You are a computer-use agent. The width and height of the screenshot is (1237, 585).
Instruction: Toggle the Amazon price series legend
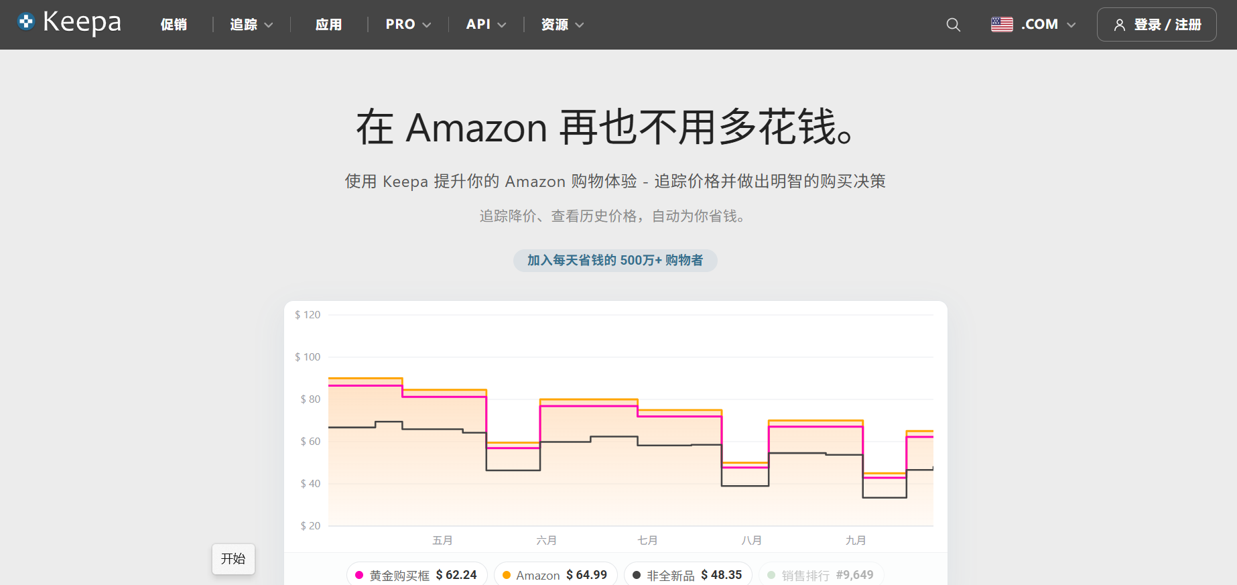(x=555, y=575)
